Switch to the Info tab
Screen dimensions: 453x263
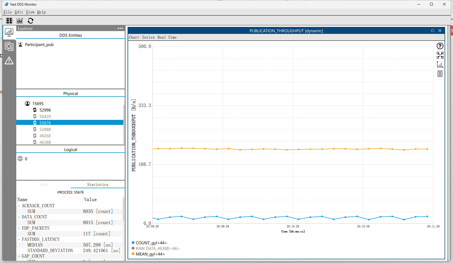pos(43,185)
